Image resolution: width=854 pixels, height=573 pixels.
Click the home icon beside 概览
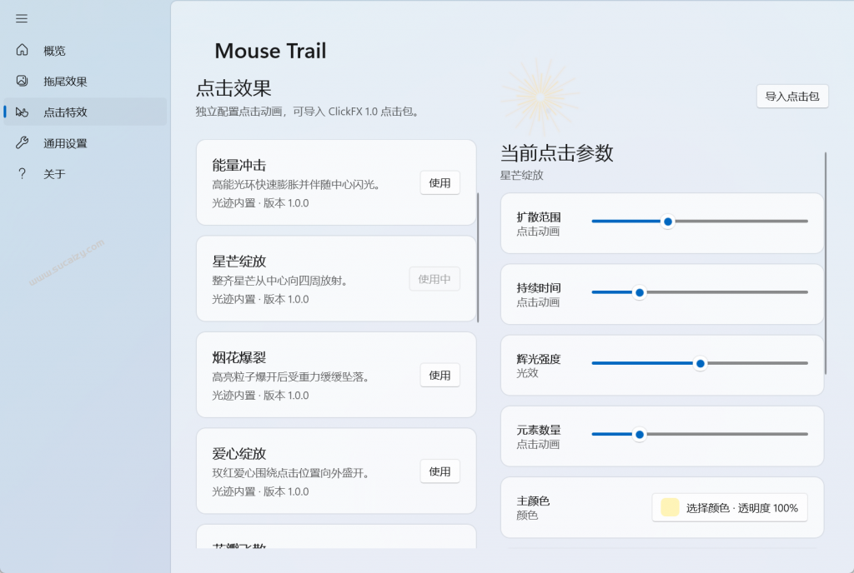(22, 50)
